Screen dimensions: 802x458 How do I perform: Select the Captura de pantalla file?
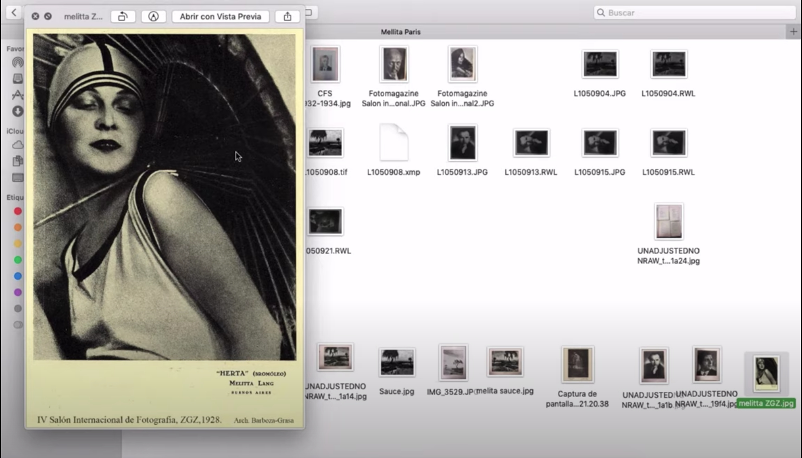[x=577, y=364]
